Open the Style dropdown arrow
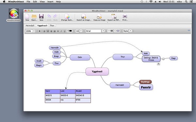196x122 pixels. point(130,31)
